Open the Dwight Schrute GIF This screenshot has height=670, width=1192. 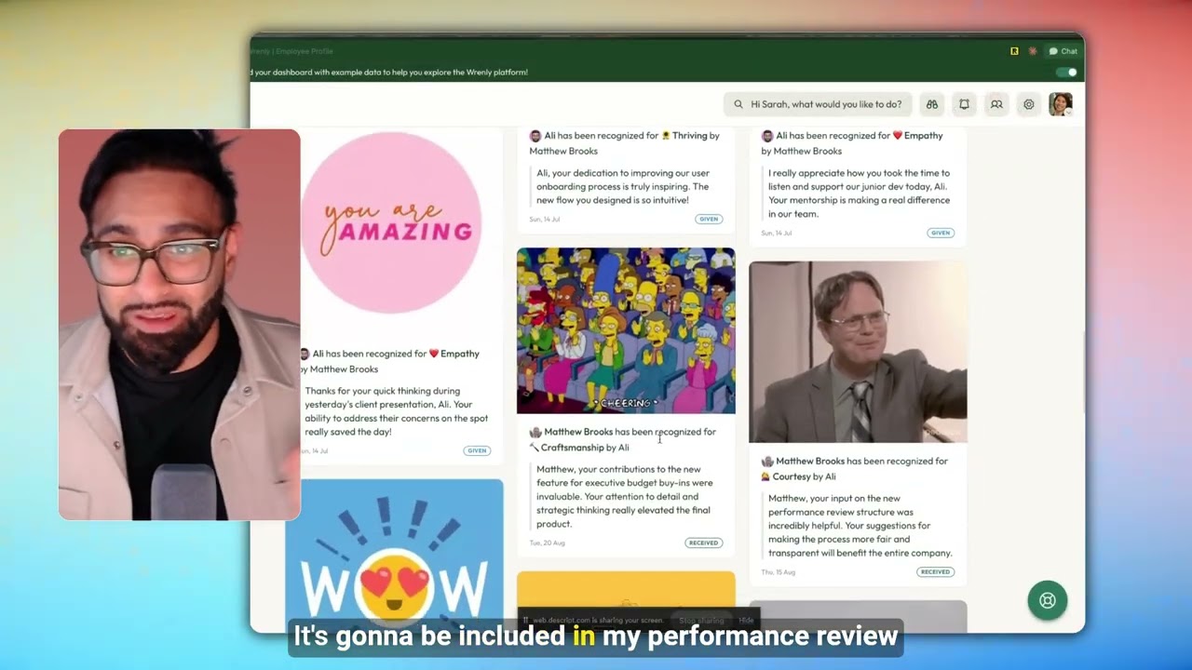pos(858,352)
